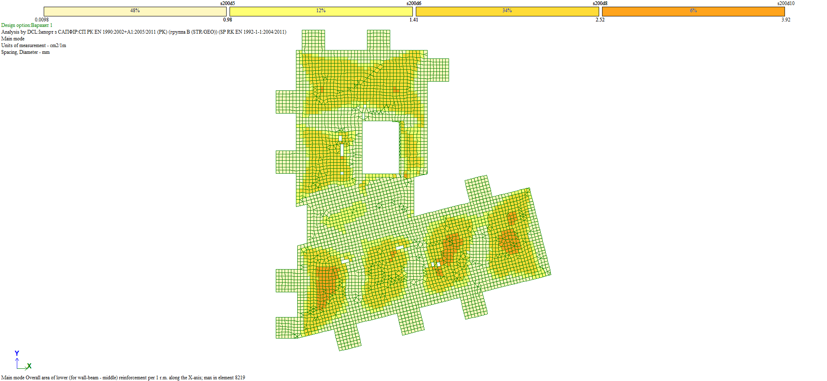Click the s200d10 reinforcement label
The image size is (827, 381).
(785, 3)
